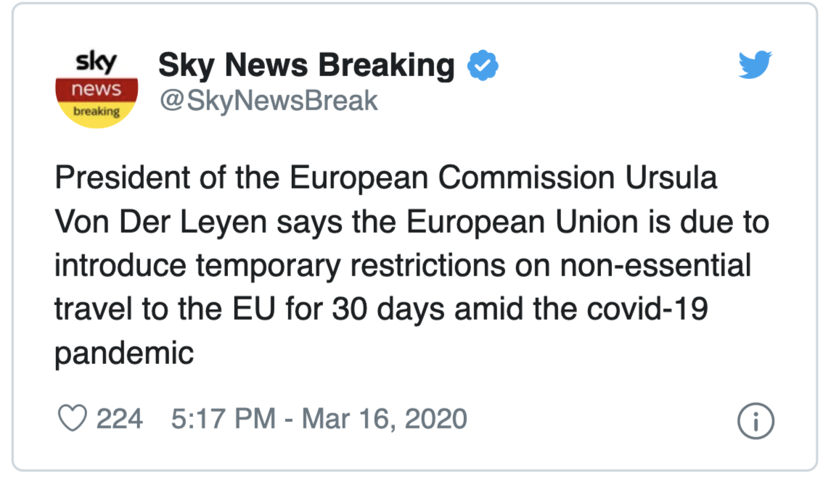Screen dimensions: 826x477
Task: Open the tweet info circle icon
Action: click(x=755, y=420)
